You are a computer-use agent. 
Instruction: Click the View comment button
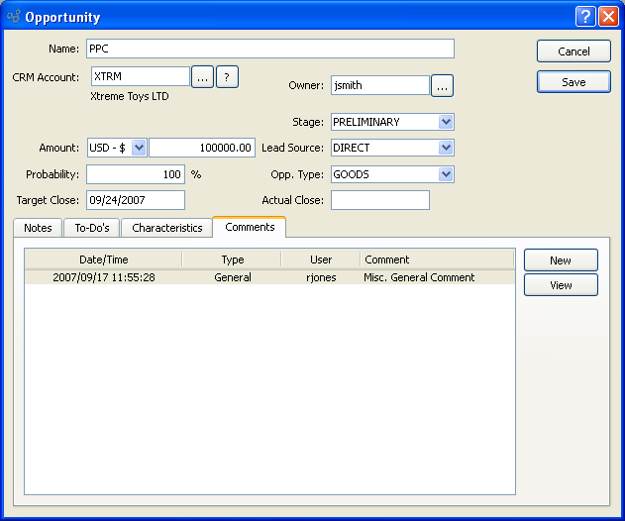coord(561,285)
